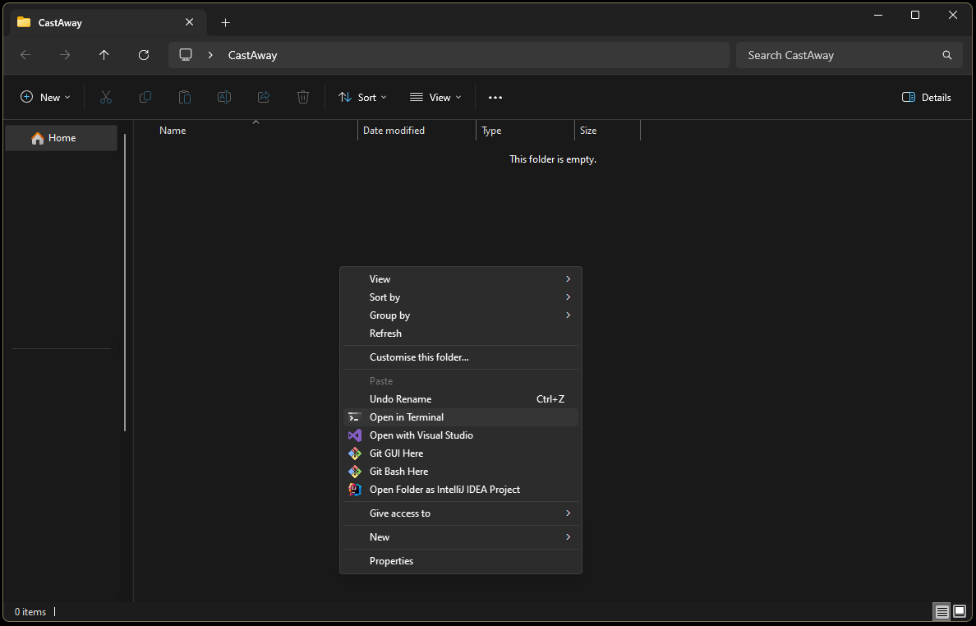Click Home in the navigation pane
The image size is (976, 626).
62,138
